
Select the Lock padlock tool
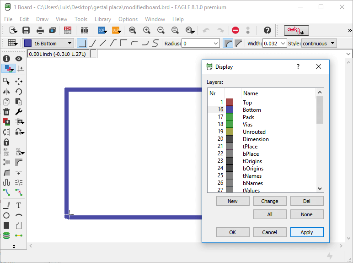click(x=6, y=142)
